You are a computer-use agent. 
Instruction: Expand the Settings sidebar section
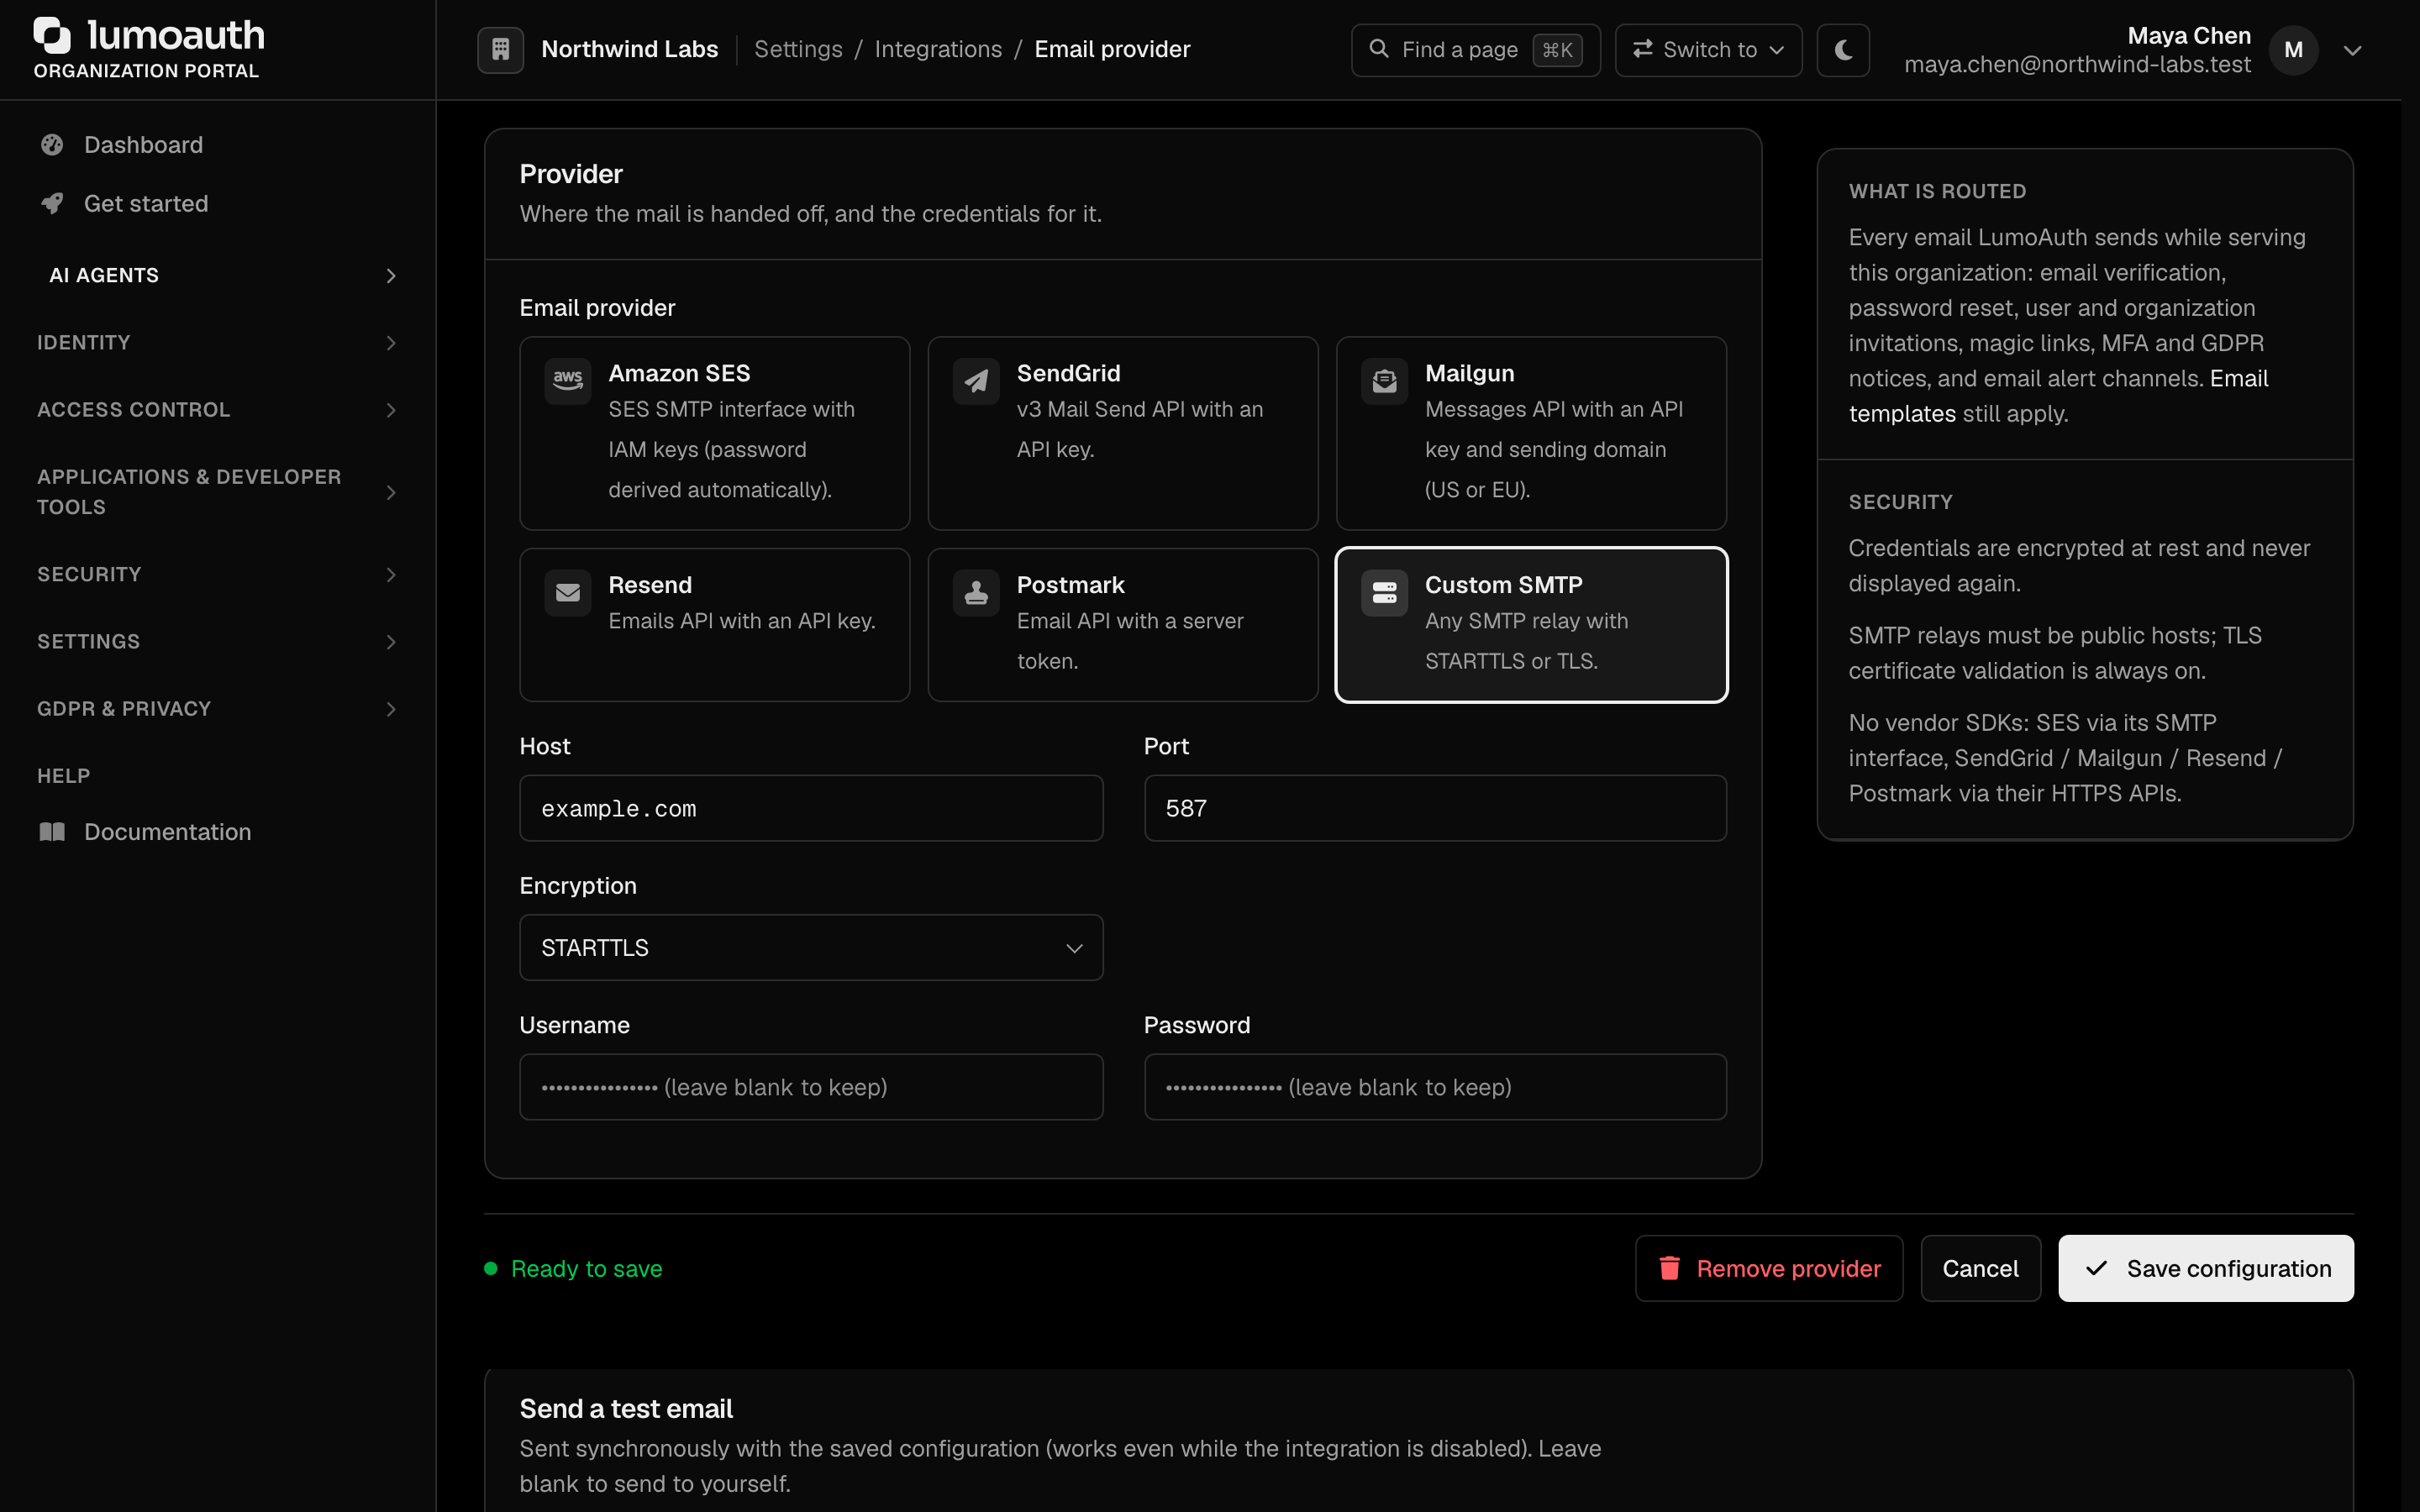coord(218,642)
